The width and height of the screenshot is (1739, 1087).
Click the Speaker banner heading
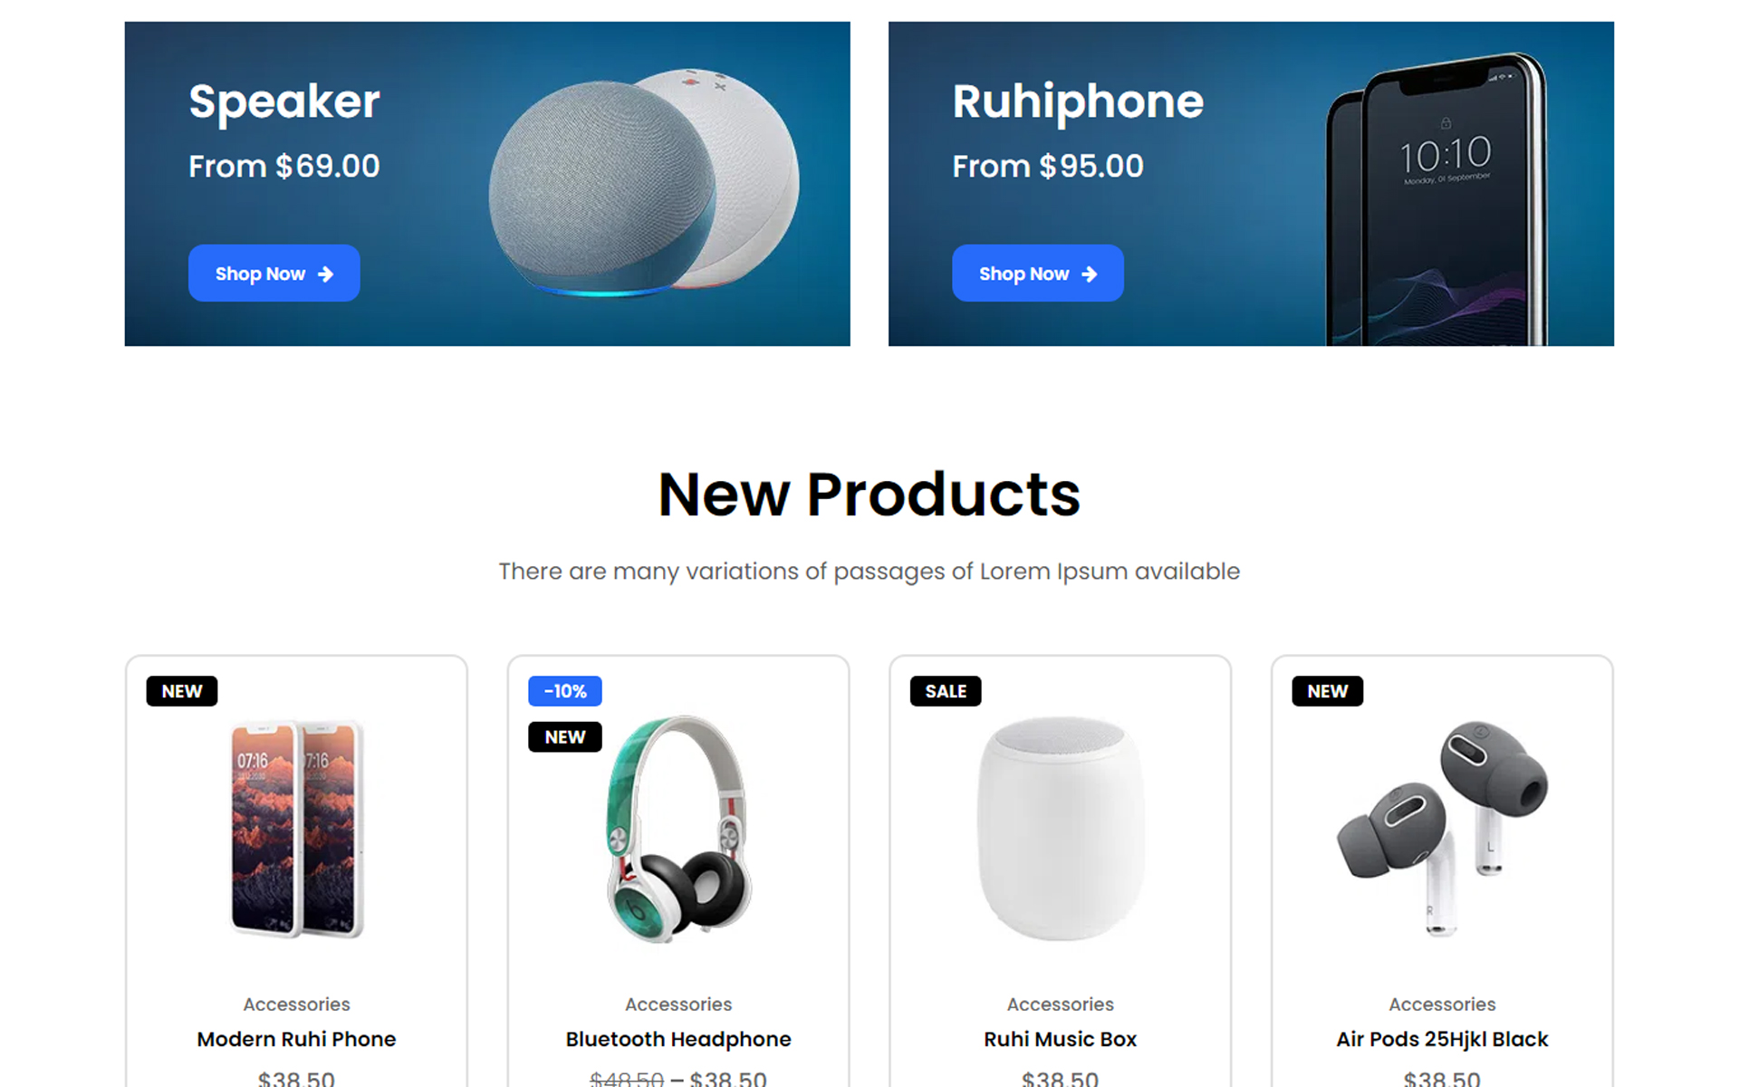(284, 101)
